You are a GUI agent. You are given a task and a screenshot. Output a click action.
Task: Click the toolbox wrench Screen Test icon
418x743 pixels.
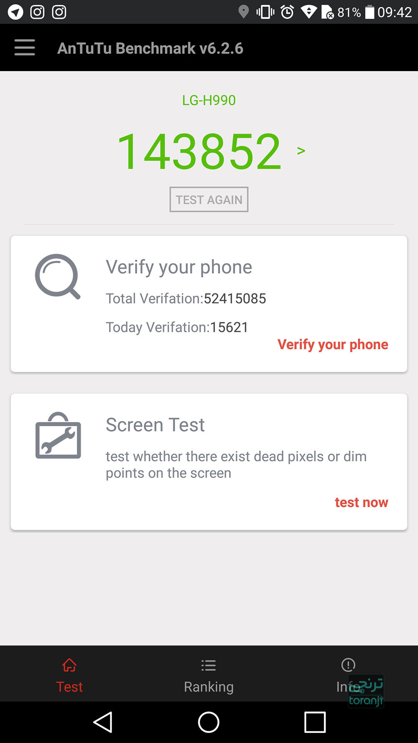coord(58,435)
